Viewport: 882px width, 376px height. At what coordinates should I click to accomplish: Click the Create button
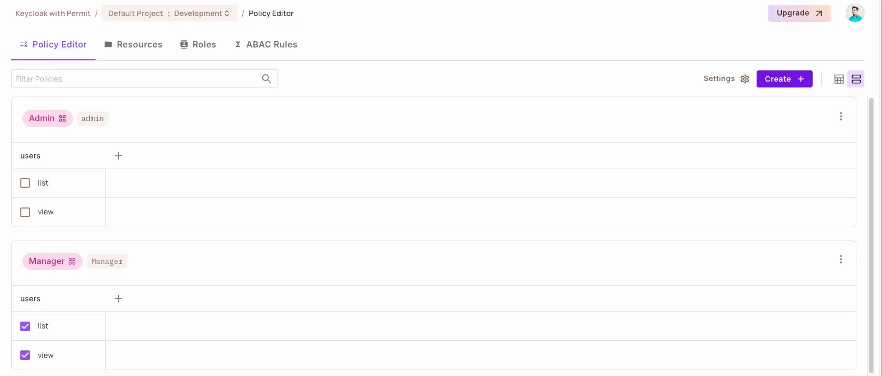784,79
